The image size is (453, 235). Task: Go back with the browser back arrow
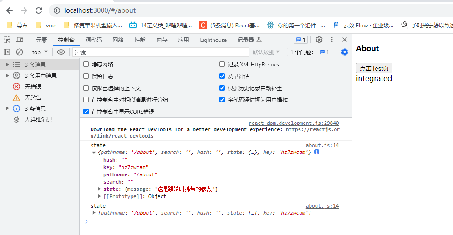click(10, 10)
